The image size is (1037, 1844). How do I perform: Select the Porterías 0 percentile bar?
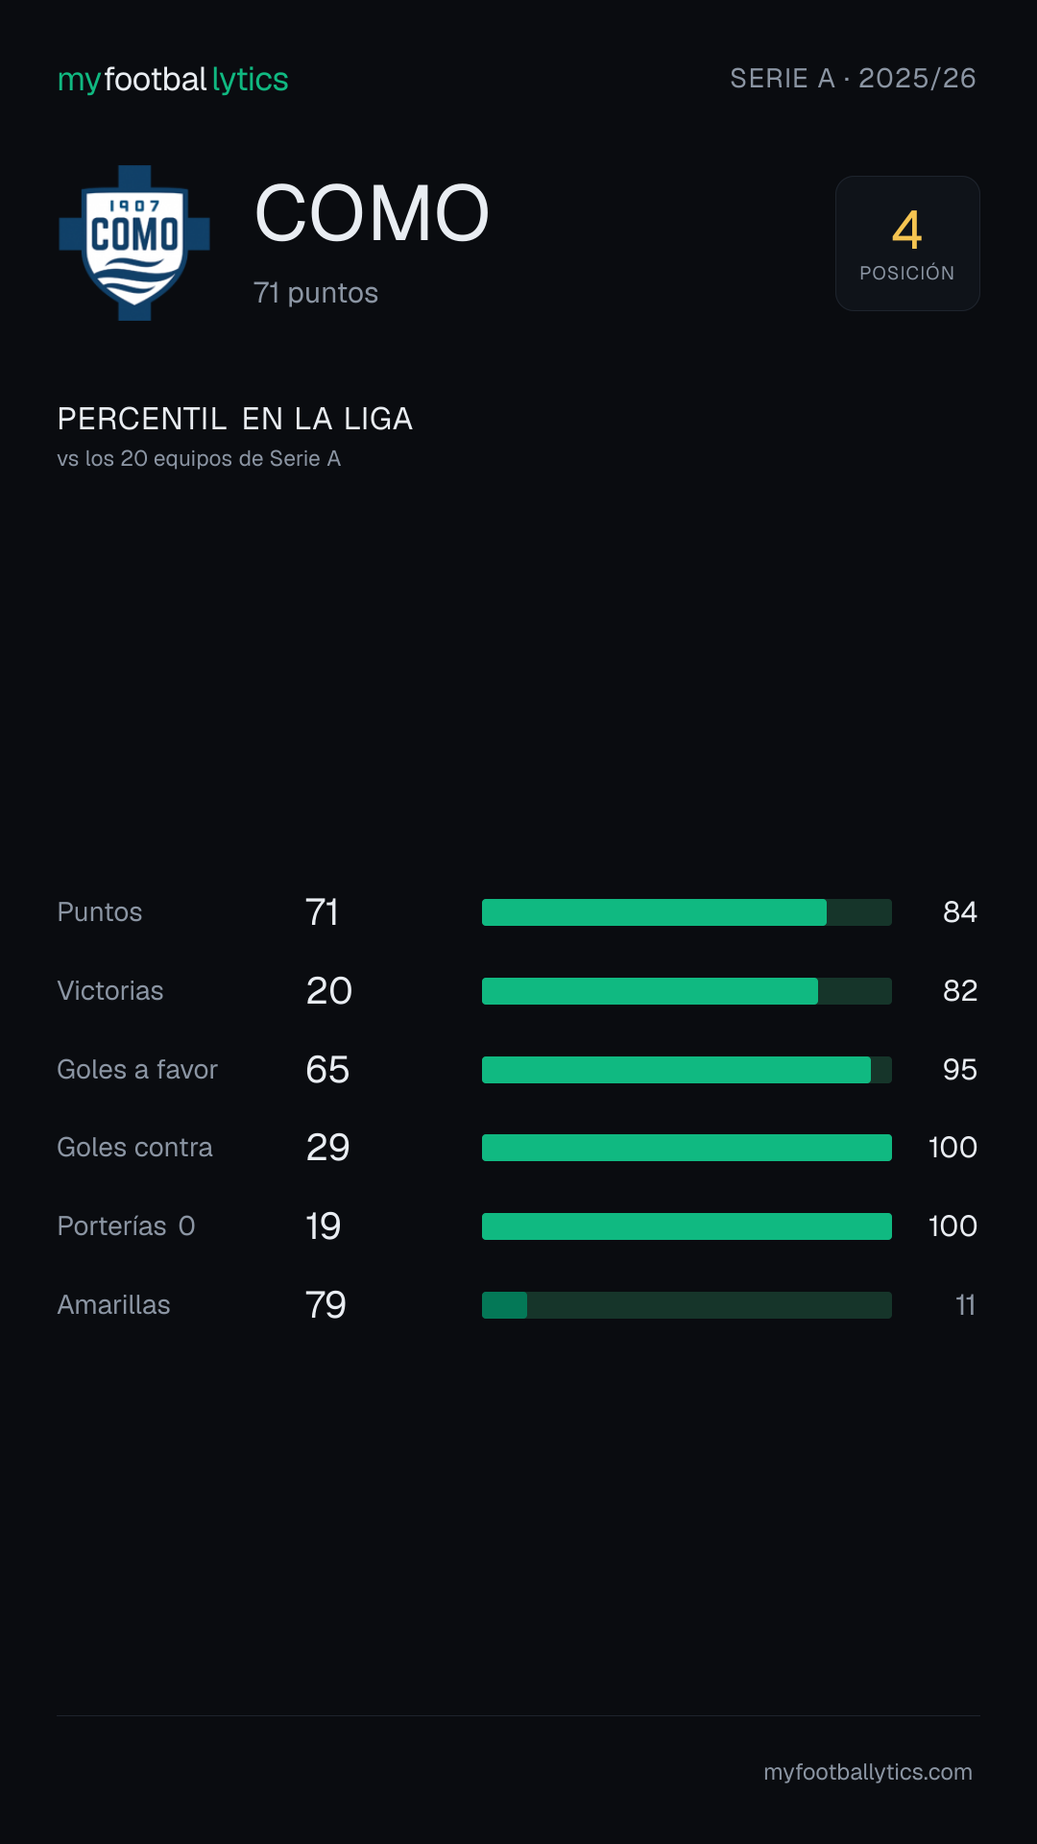(687, 1226)
